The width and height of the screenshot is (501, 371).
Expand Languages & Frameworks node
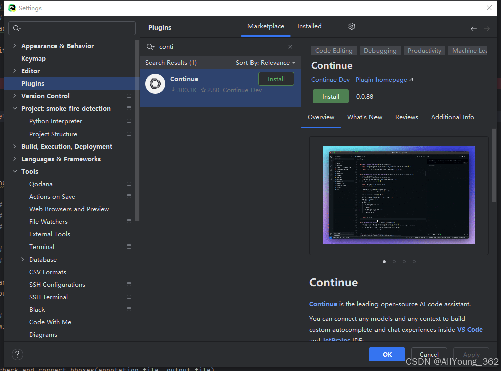pyautogui.click(x=15, y=159)
